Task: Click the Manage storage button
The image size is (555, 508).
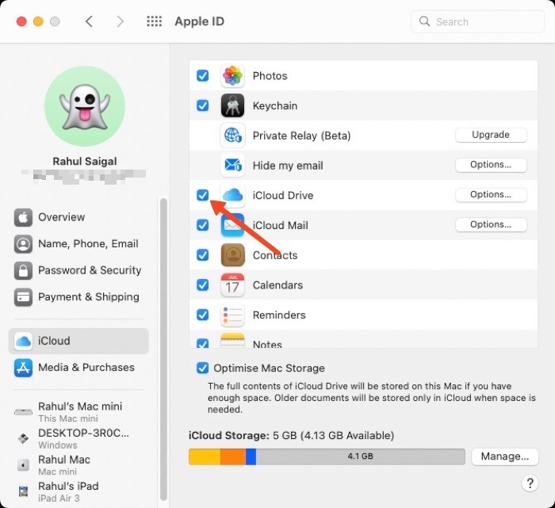Action: 505,456
